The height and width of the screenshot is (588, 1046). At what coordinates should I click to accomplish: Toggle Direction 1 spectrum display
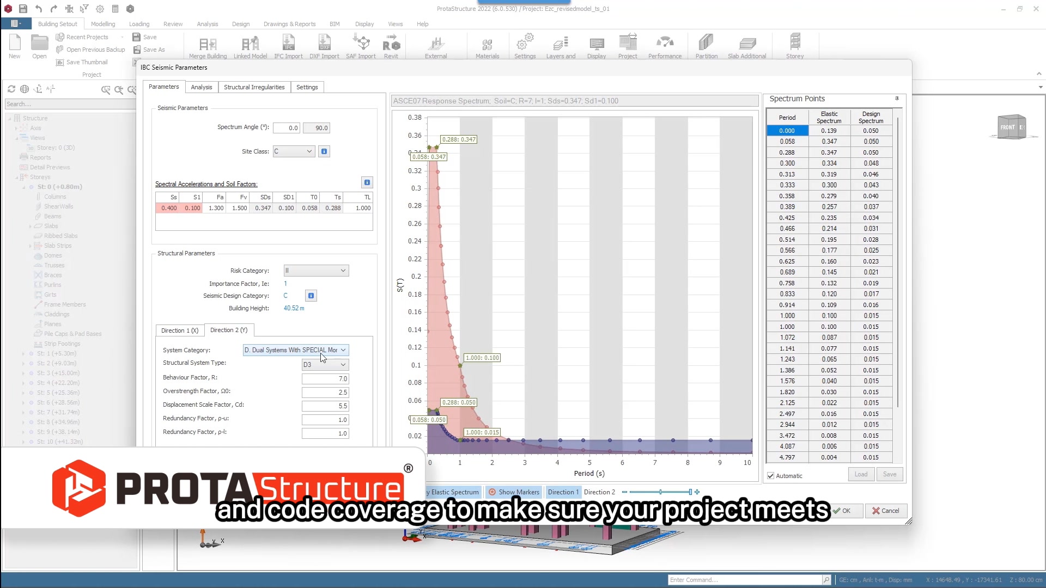point(563,492)
